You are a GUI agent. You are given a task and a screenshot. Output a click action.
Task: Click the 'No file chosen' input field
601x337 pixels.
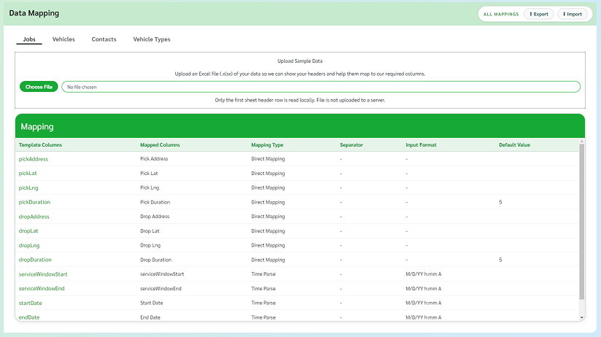coord(321,87)
